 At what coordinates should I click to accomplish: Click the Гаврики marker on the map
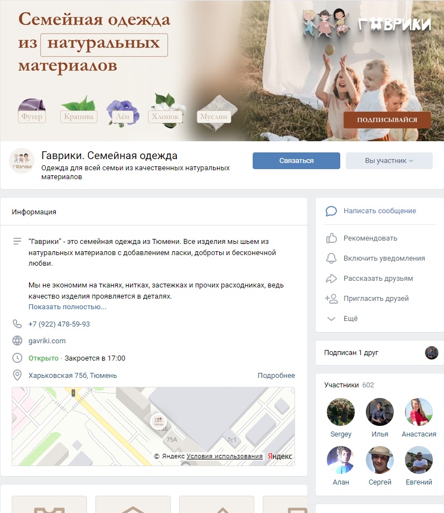(158, 421)
